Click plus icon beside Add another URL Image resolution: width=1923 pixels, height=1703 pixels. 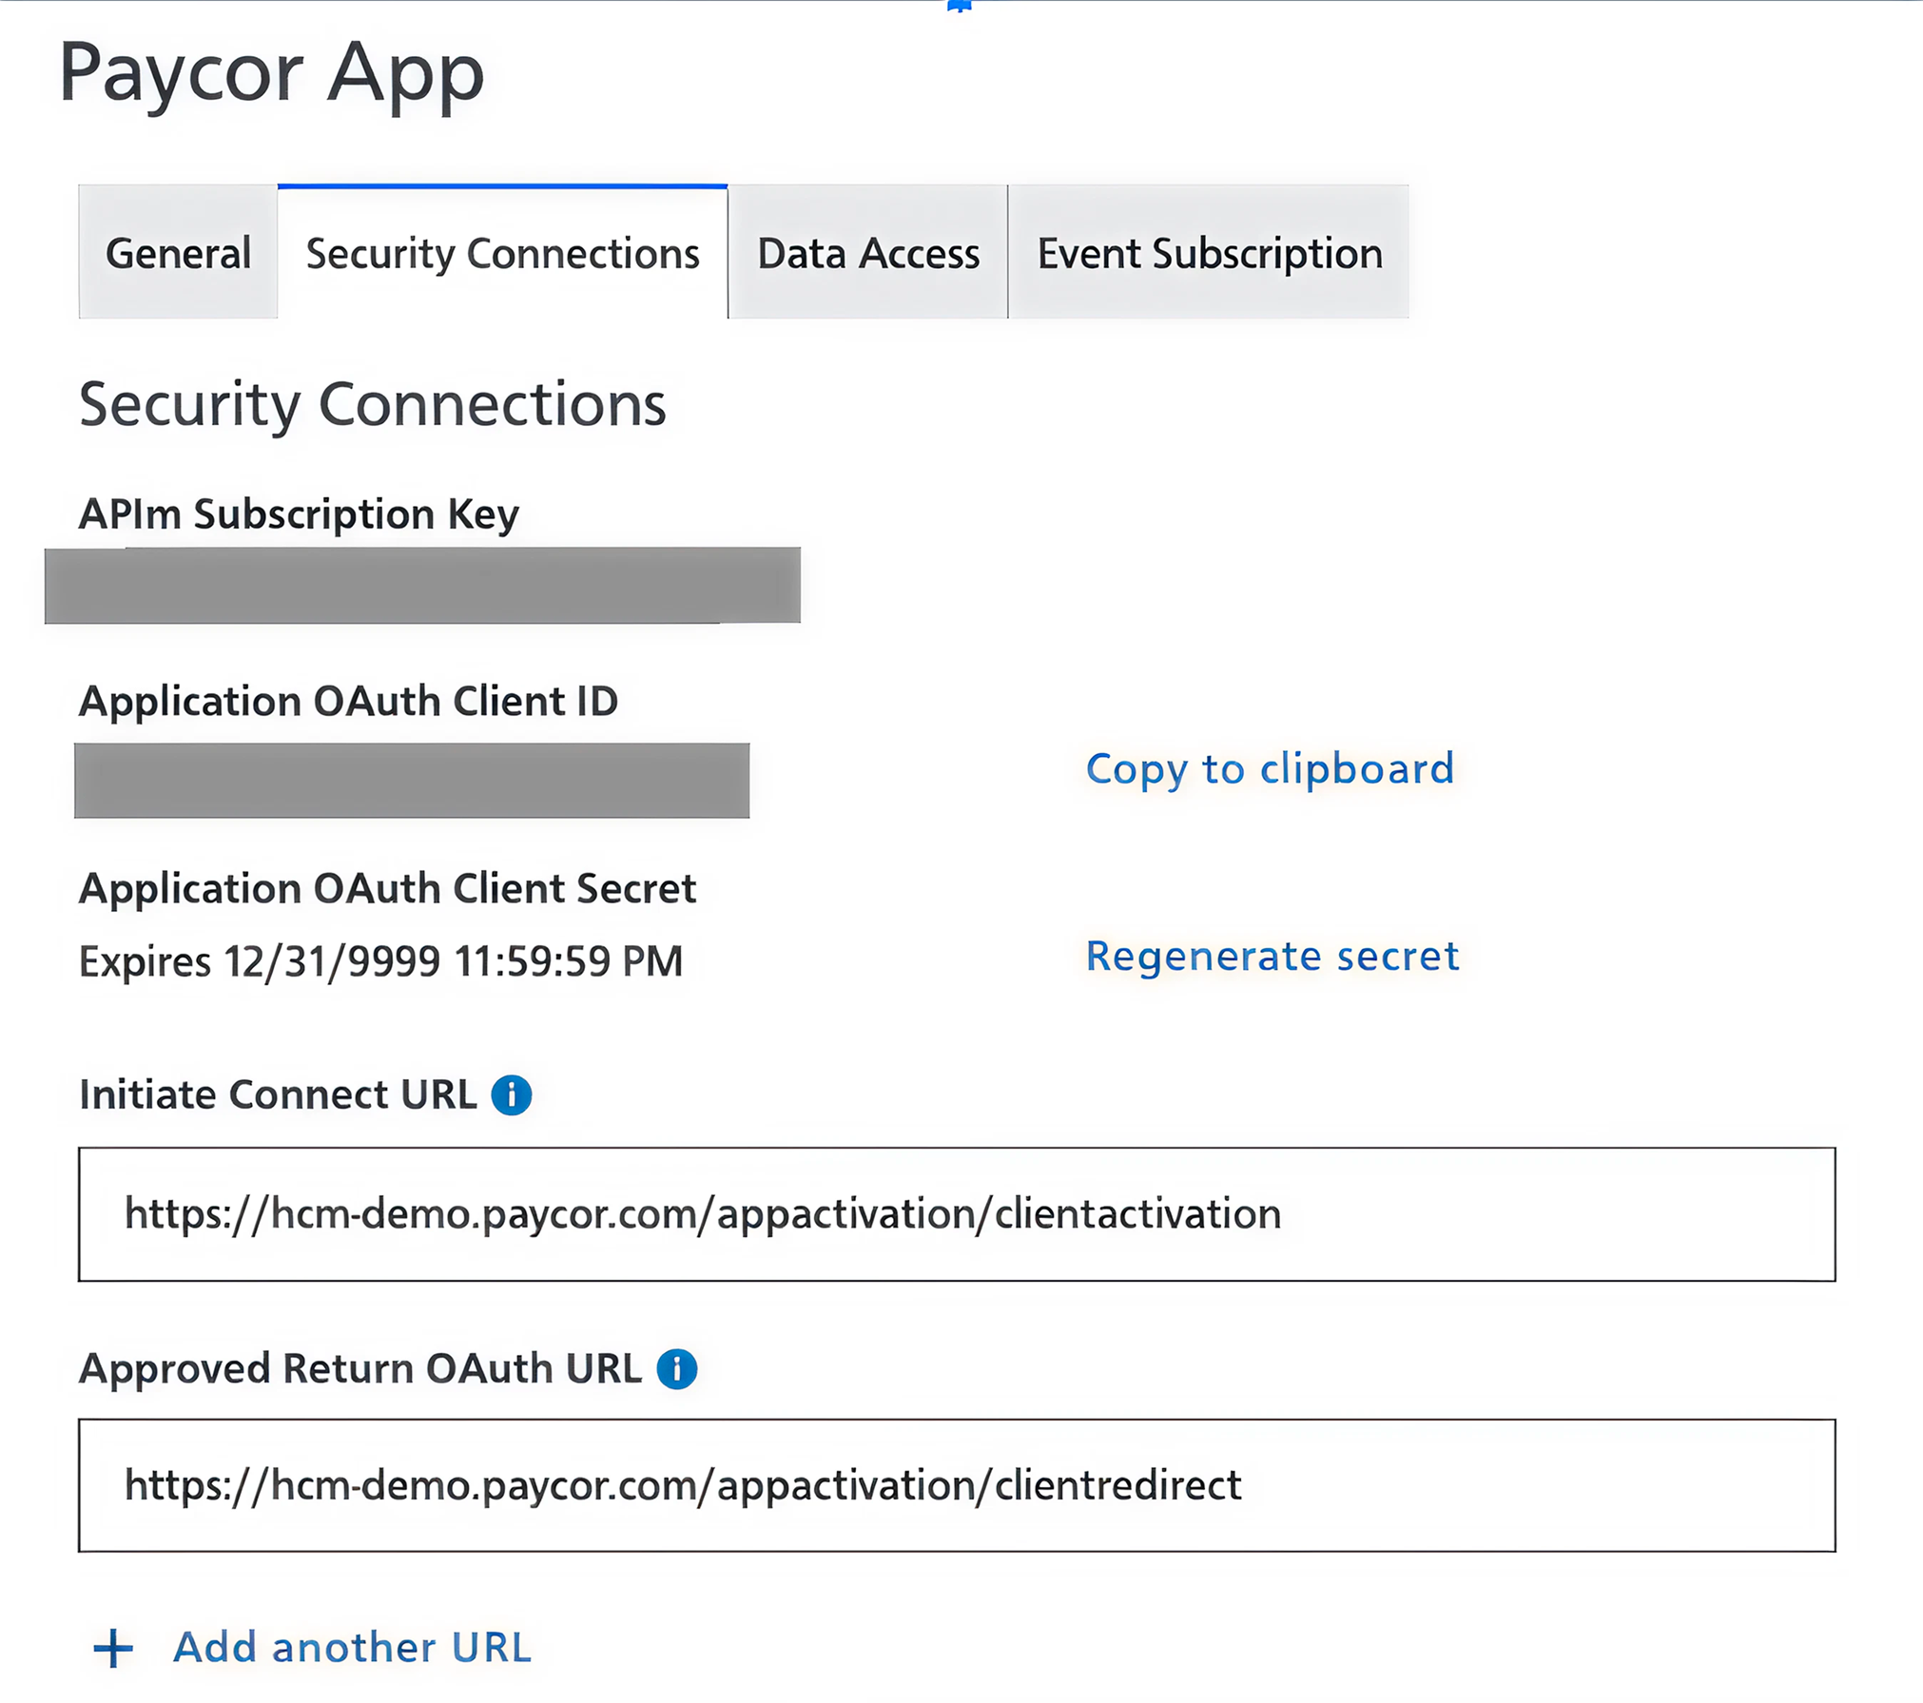coord(113,1649)
